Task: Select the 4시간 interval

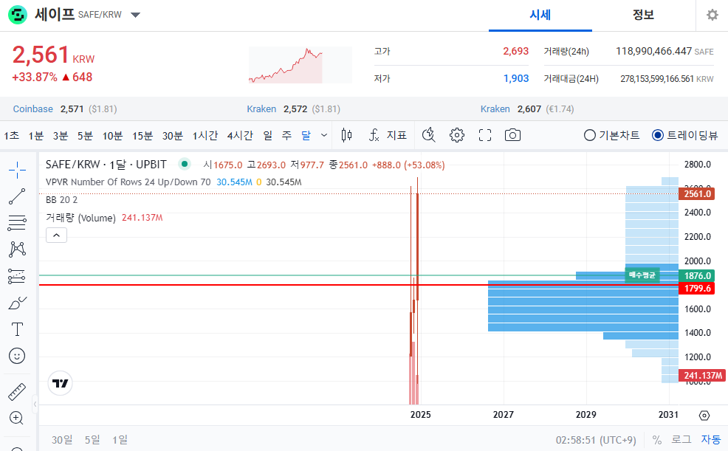Action: click(x=240, y=136)
